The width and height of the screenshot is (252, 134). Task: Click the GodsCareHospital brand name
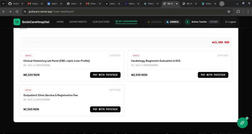(36, 22)
